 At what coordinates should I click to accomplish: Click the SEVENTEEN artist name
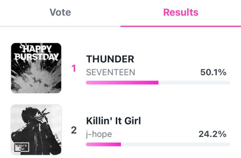111,72
